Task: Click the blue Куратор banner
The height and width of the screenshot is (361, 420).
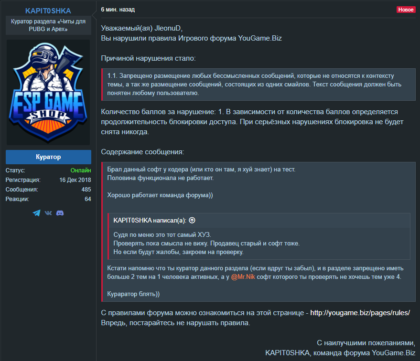Action: click(48, 157)
